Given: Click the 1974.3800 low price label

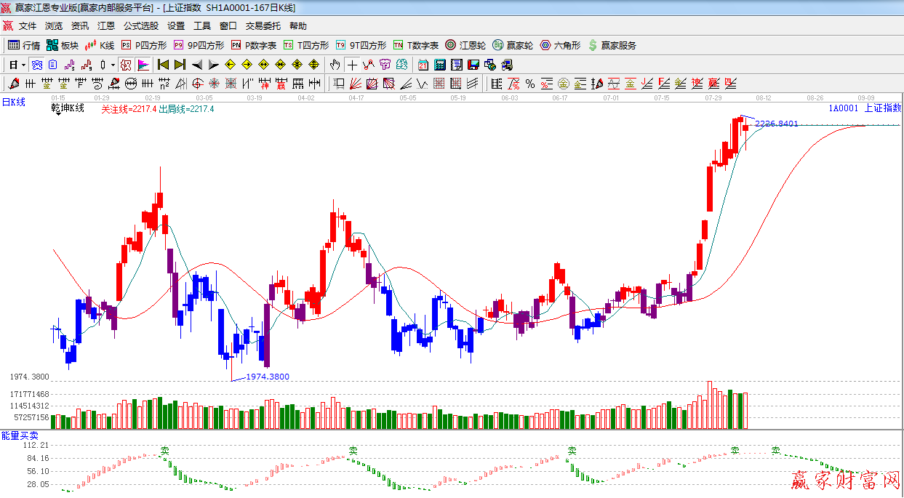Looking at the screenshot, I should click(268, 377).
